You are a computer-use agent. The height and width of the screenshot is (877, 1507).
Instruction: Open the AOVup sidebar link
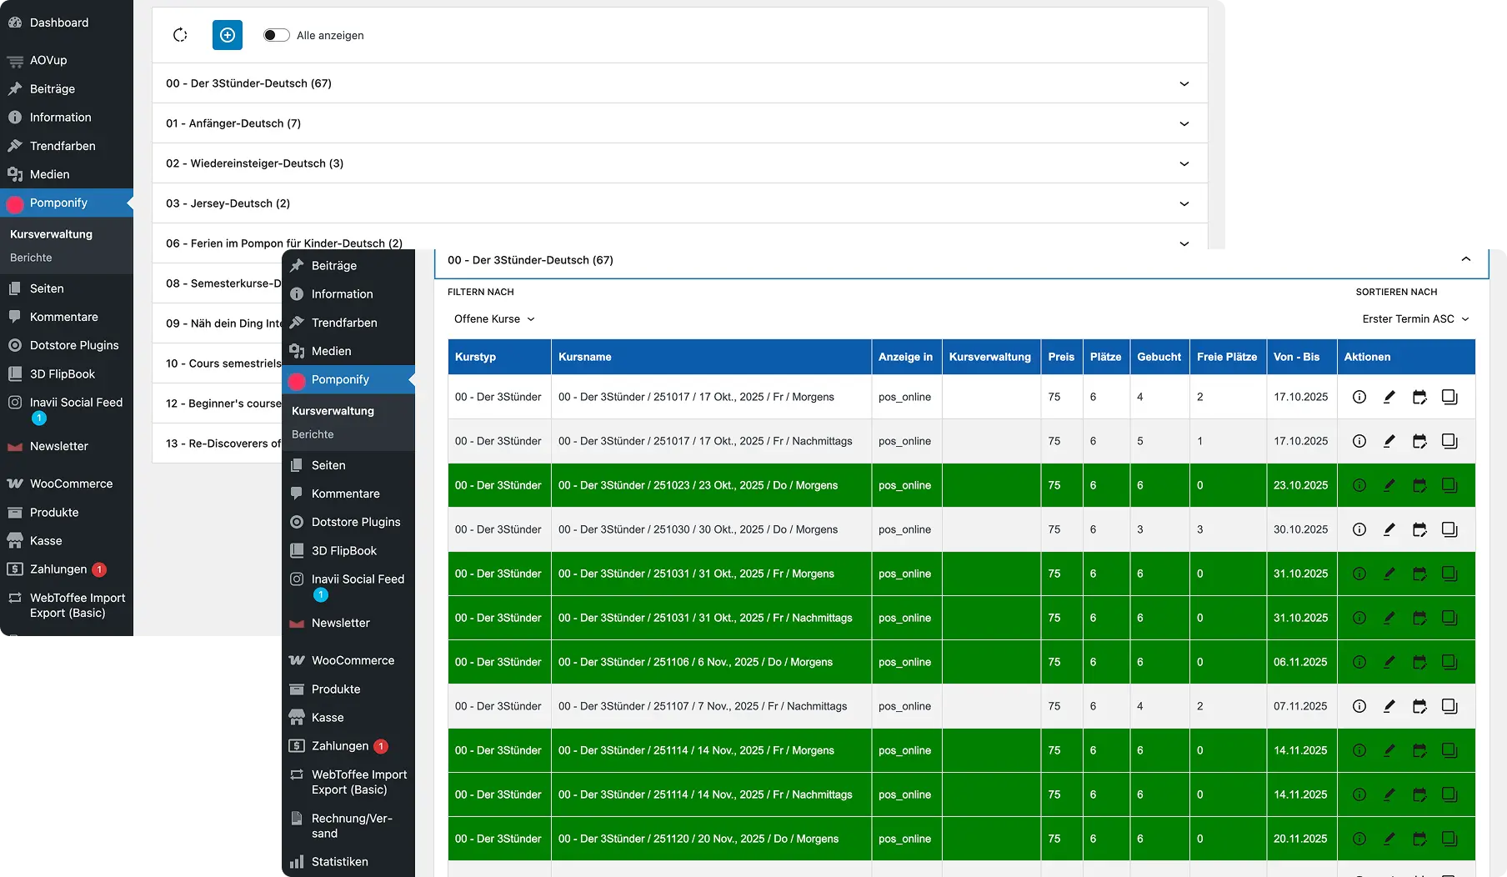point(48,60)
